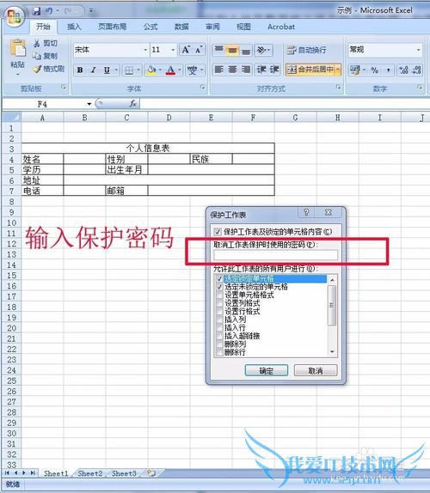The width and height of the screenshot is (430, 493).
Task: Open Acrobat tab
Action: 281,27
